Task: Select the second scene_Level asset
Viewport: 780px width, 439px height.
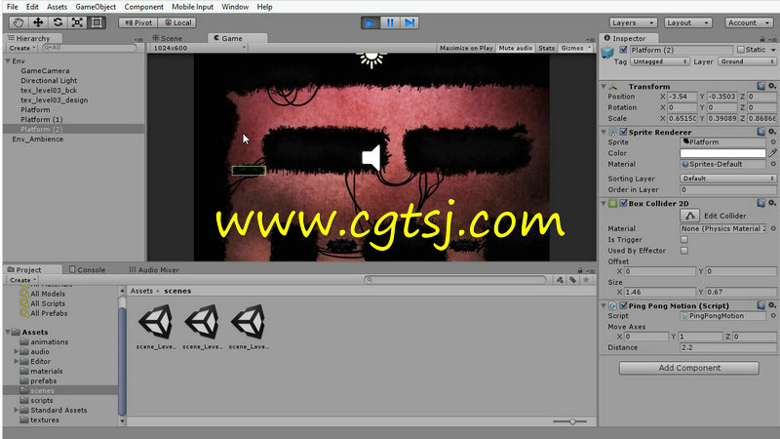Action: coord(202,327)
